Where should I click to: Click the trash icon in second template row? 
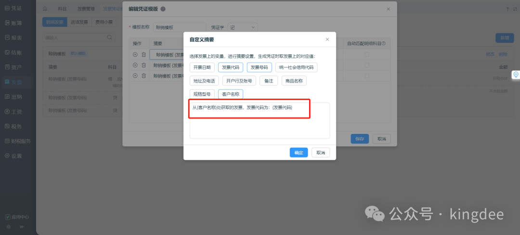[x=143, y=65]
